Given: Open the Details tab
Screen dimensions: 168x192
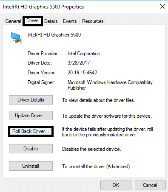Looking at the screenshot, I should (51, 21).
